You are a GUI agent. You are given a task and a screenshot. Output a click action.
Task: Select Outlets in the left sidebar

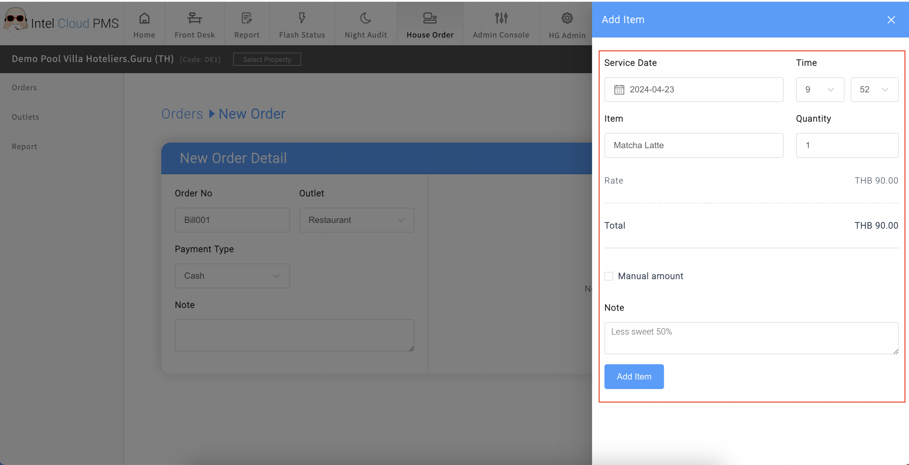pyautogui.click(x=25, y=117)
